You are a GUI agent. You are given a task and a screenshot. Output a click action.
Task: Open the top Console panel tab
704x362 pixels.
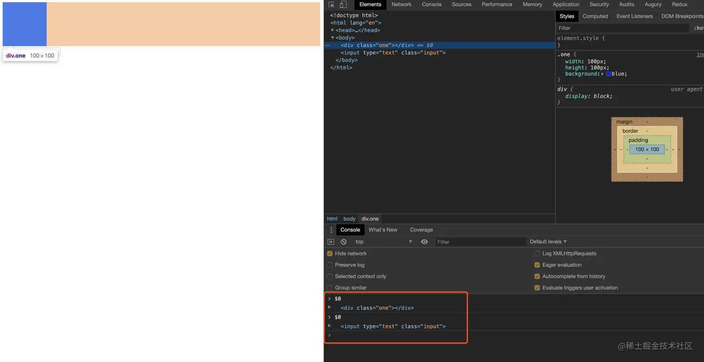click(432, 5)
